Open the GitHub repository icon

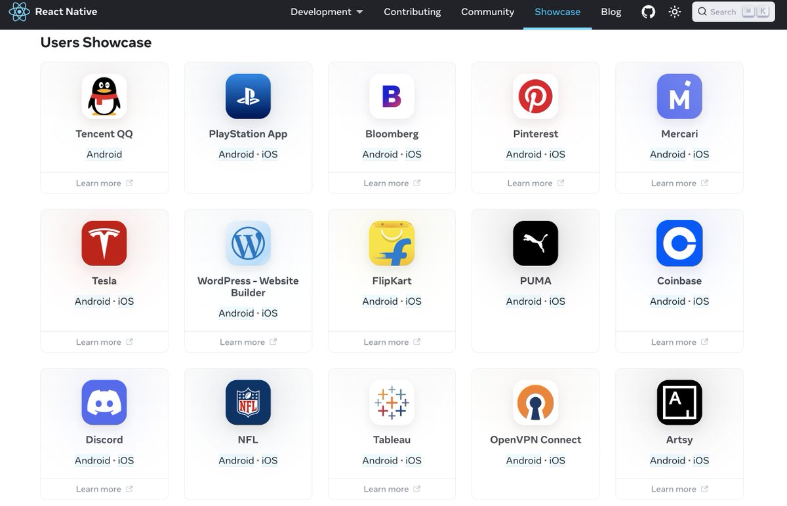coord(648,11)
